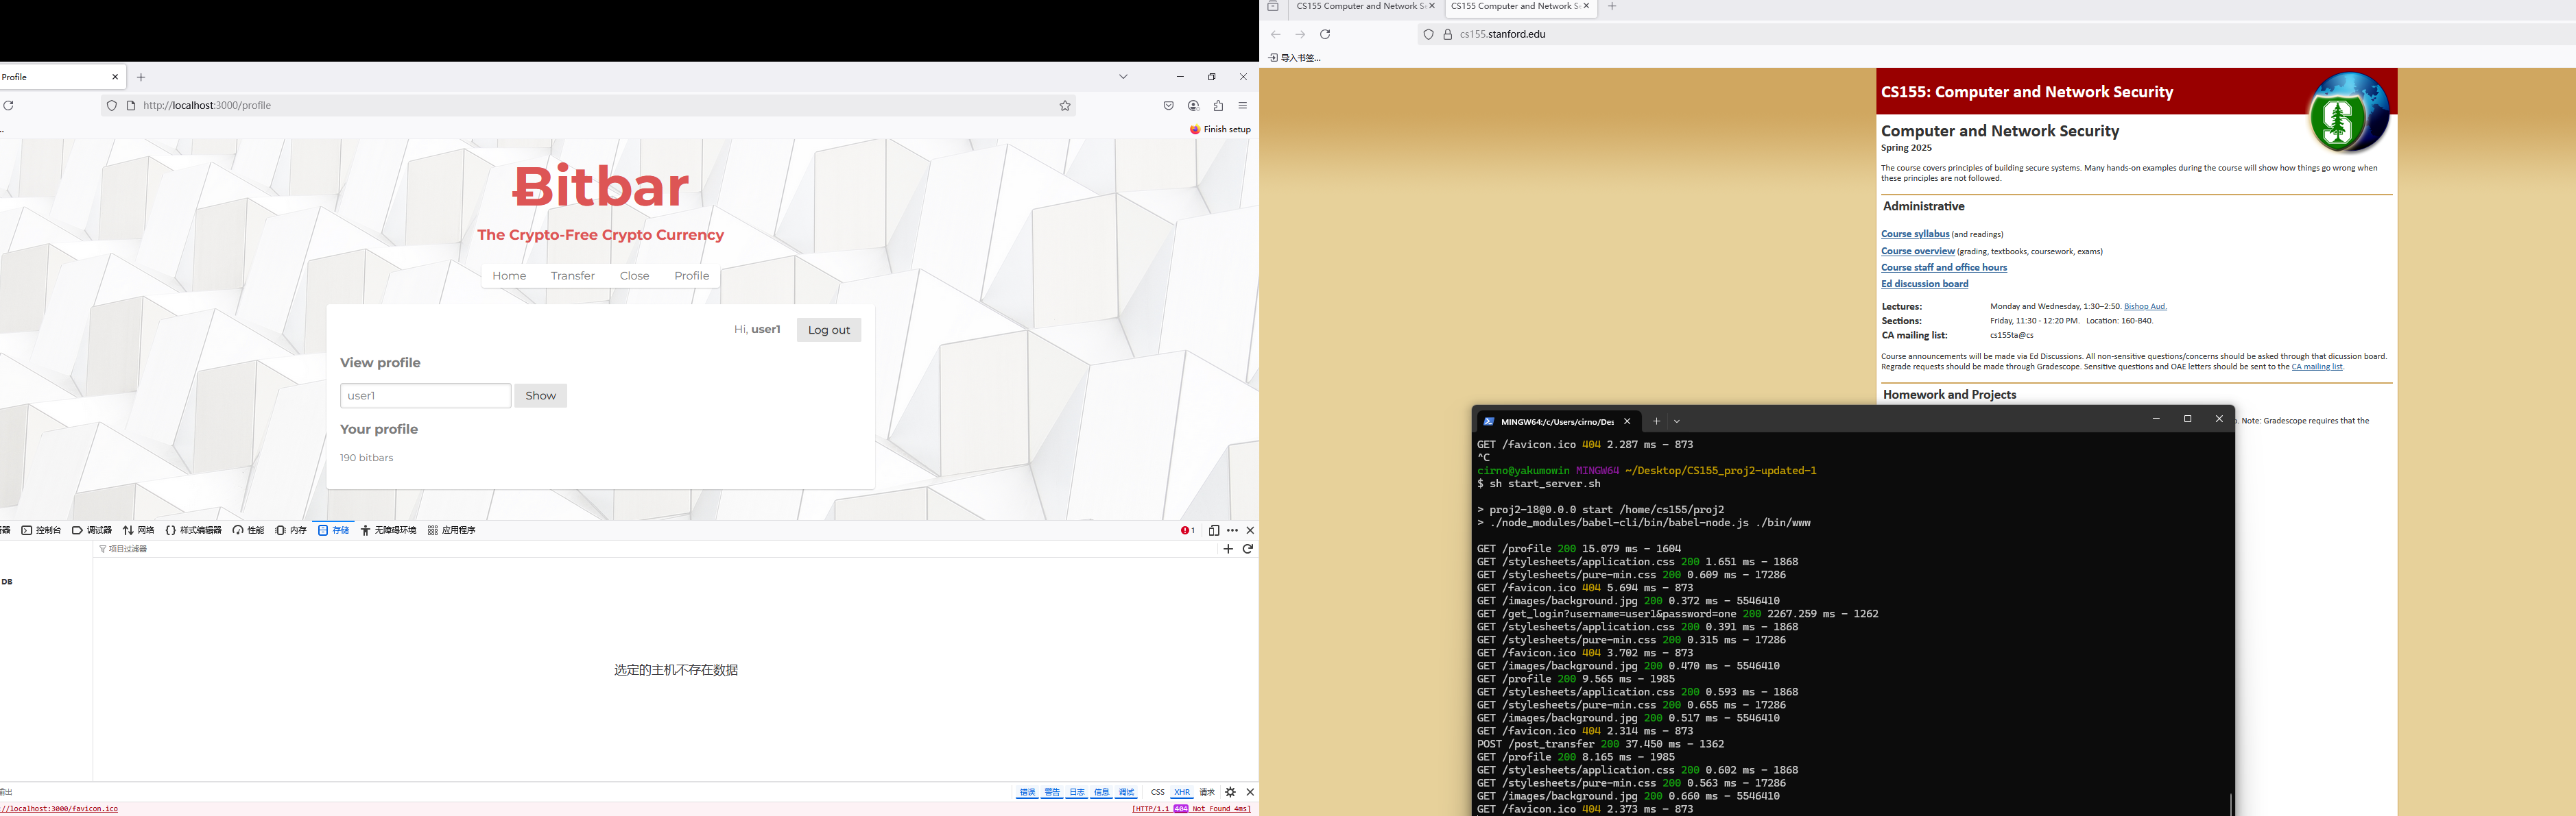Open the Profile nav item
The height and width of the screenshot is (816, 2576).
[691, 275]
